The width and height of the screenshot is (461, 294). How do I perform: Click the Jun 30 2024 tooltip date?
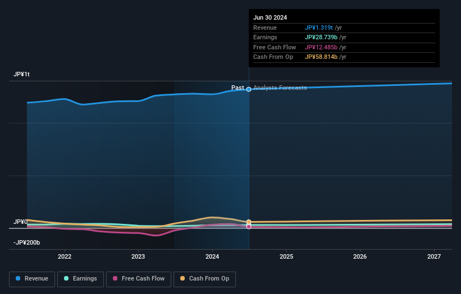(270, 17)
